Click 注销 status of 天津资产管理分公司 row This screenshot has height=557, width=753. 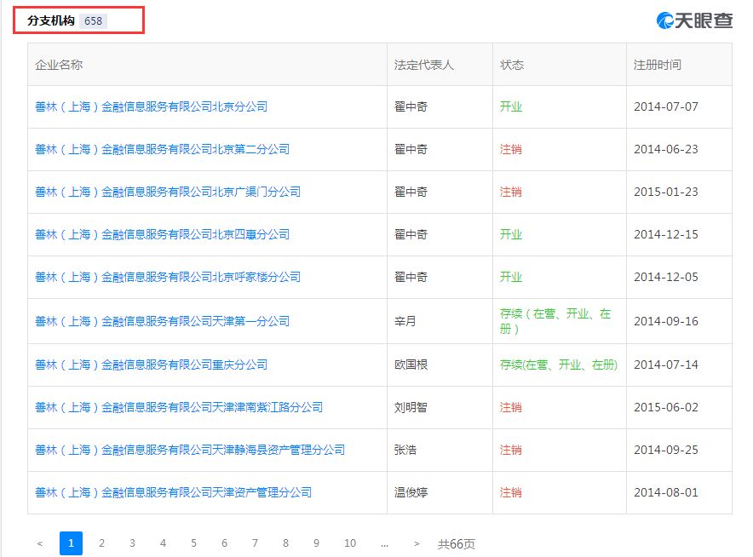click(510, 492)
